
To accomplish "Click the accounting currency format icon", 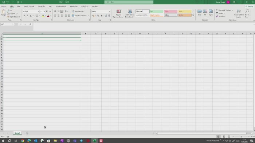I will (93, 16).
